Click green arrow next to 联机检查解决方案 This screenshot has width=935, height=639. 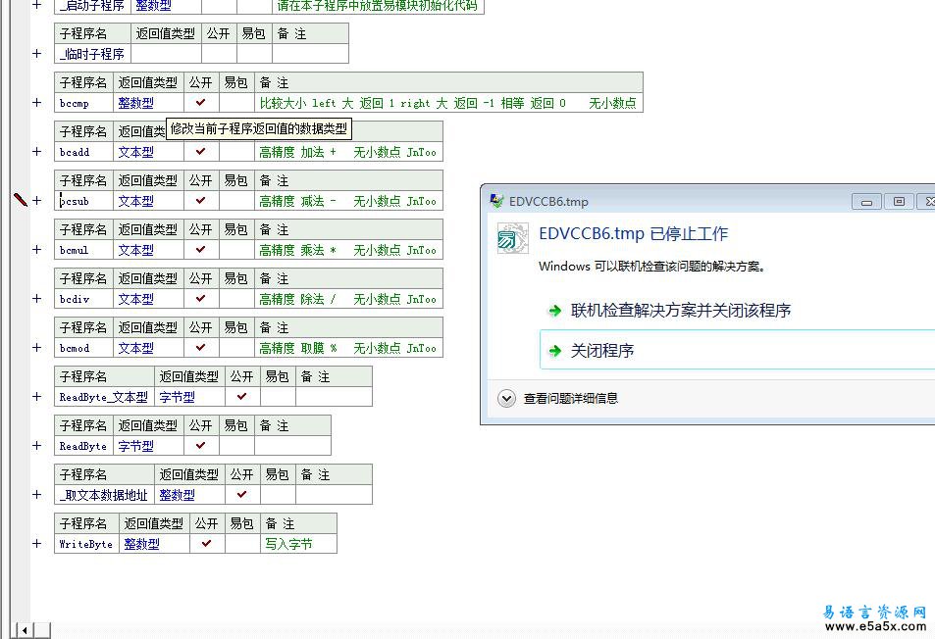click(555, 311)
